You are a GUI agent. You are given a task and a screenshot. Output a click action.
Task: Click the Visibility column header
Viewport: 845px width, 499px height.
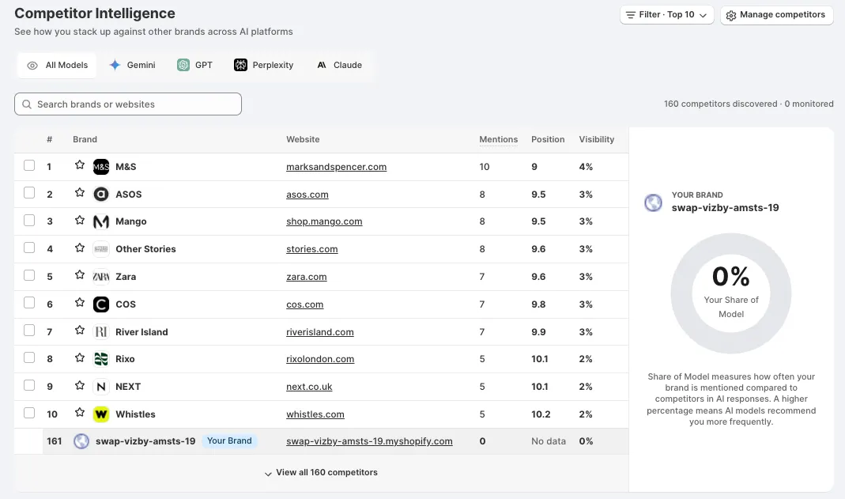click(x=597, y=139)
